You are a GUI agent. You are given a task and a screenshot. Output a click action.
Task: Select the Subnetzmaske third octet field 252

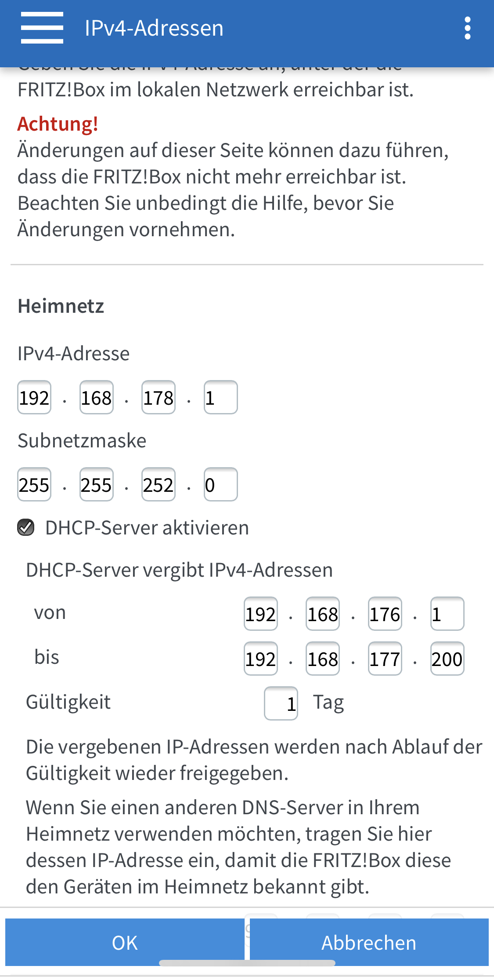(159, 484)
